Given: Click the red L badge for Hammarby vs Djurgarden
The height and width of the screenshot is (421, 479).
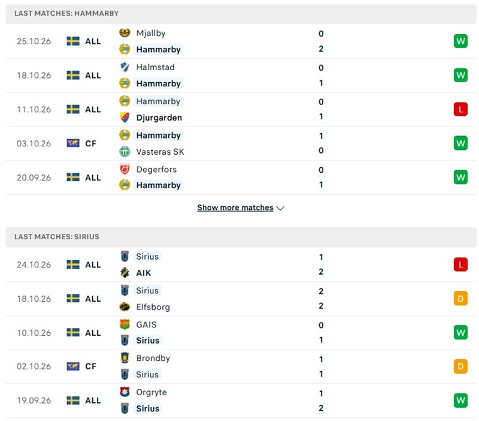Looking at the screenshot, I should click(460, 109).
